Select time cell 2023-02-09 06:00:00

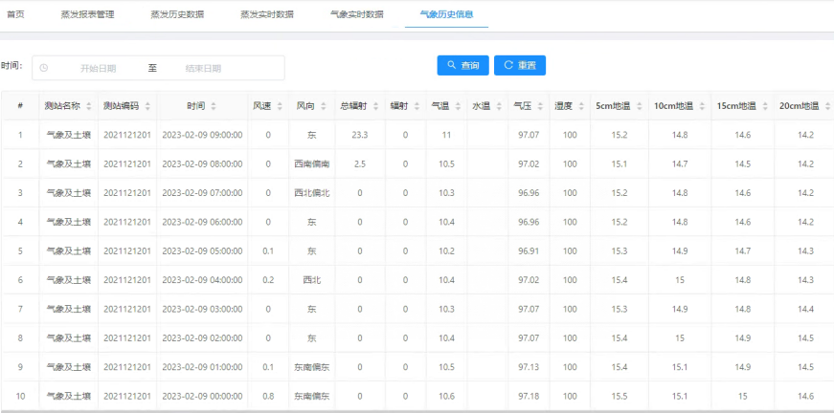coord(202,222)
